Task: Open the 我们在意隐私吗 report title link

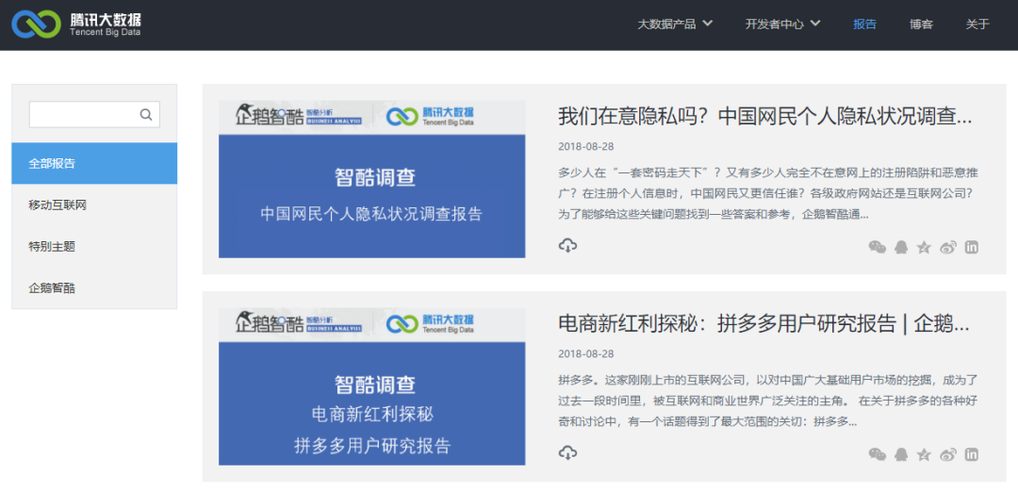Action: (x=765, y=117)
